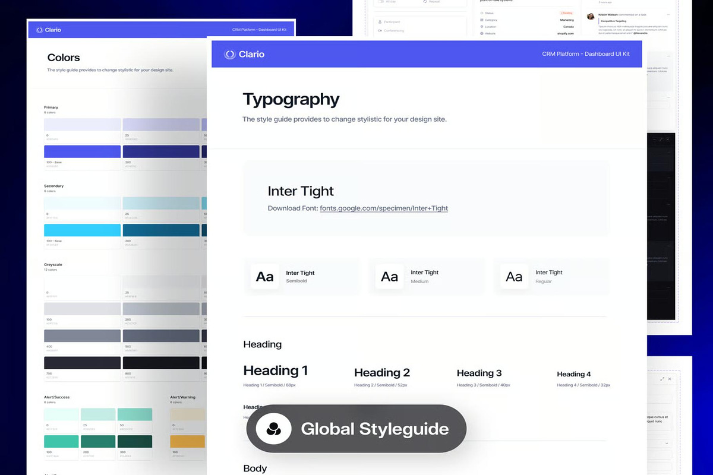Viewport: 713px width, 475px height.
Task: Select the Secondary 100 - Base cyan swatch
Action: (x=83, y=230)
